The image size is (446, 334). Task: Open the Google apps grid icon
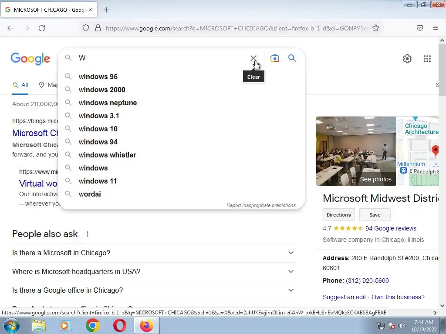pos(427,59)
